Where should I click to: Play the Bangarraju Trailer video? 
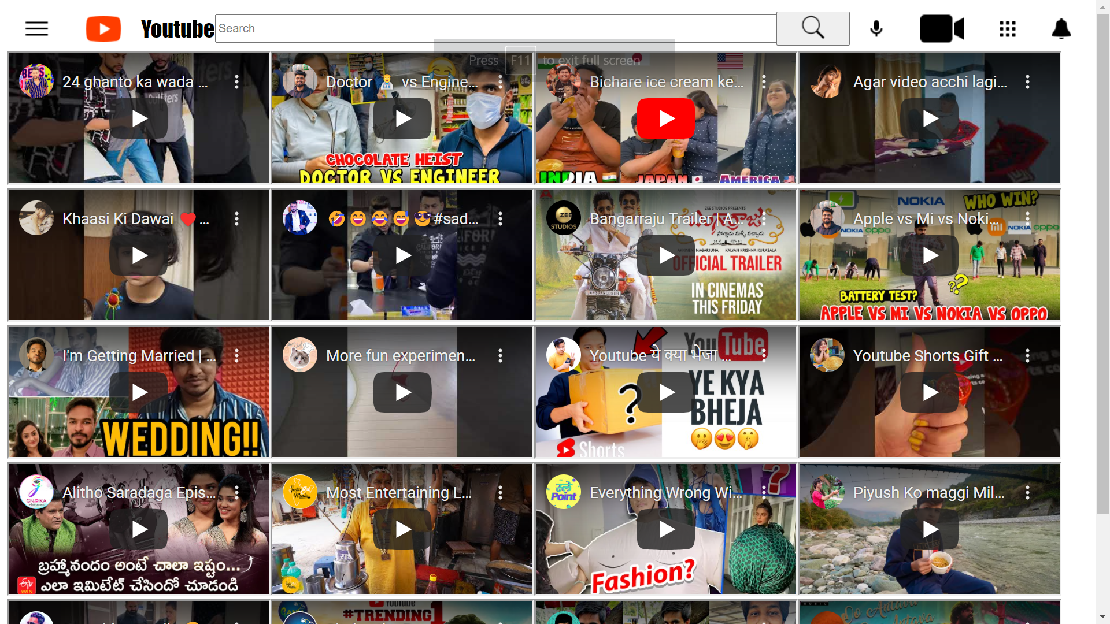pyautogui.click(x=666, y=255)
